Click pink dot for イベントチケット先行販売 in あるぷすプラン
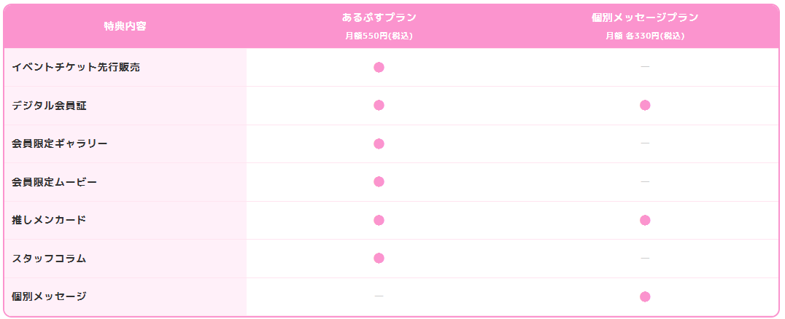 click(379, 67)
